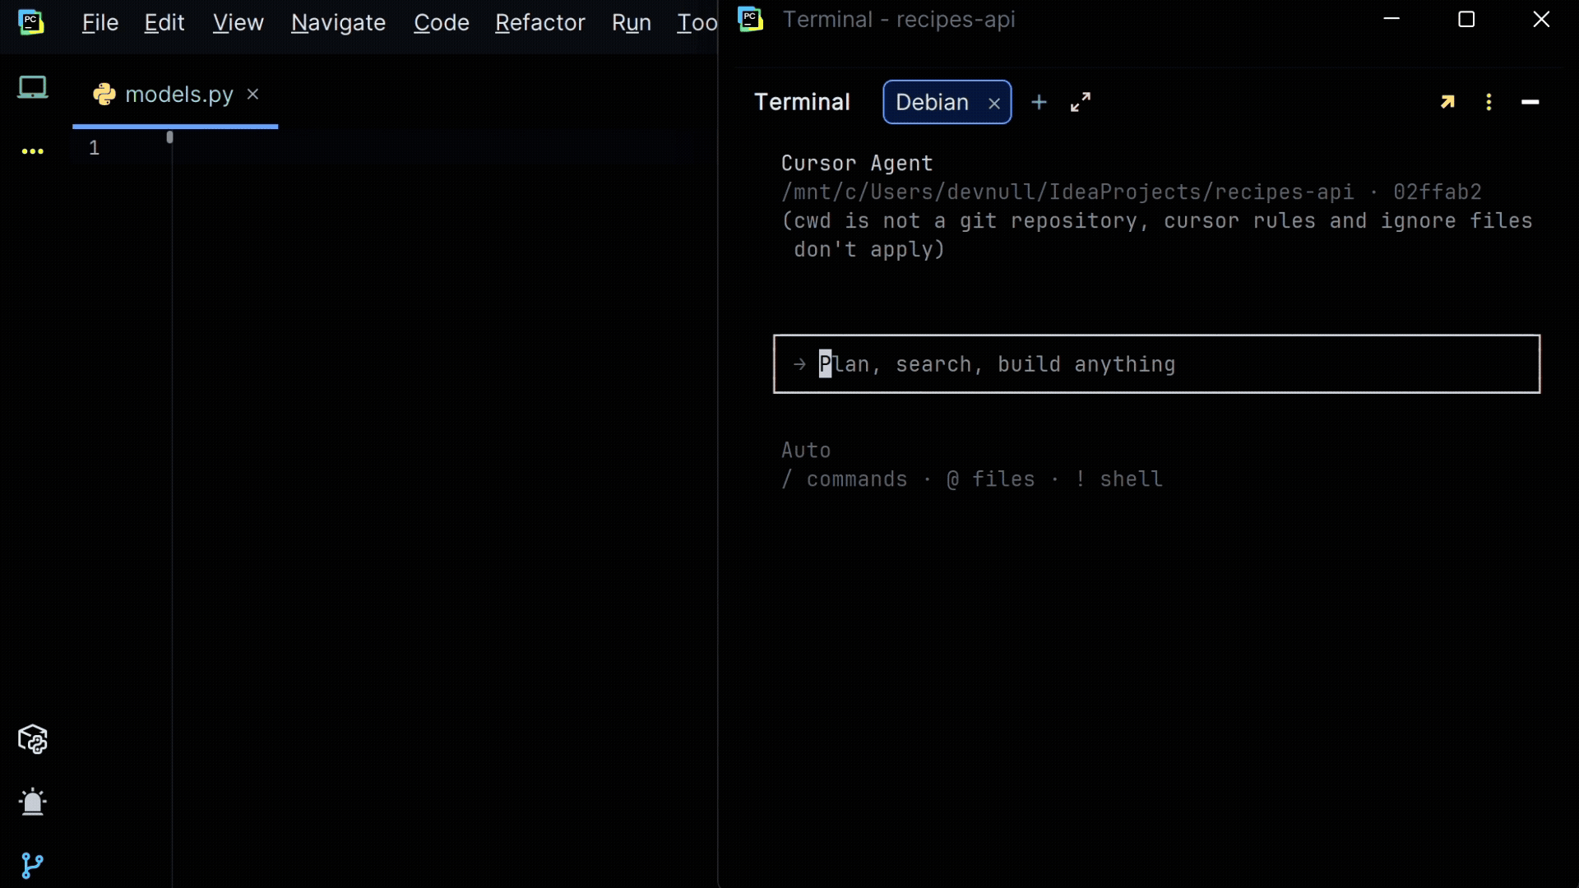The width and height of the screenshot is (1579, 888).
Task: Click the PyCharm logo in the main window
Action: click(x=31, y=22)
